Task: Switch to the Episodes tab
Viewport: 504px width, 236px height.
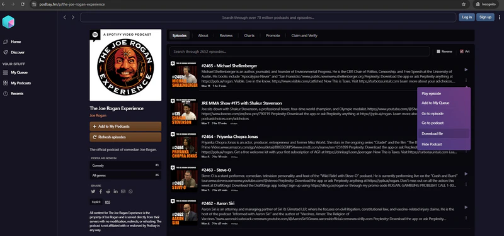Action: point(180,36)
